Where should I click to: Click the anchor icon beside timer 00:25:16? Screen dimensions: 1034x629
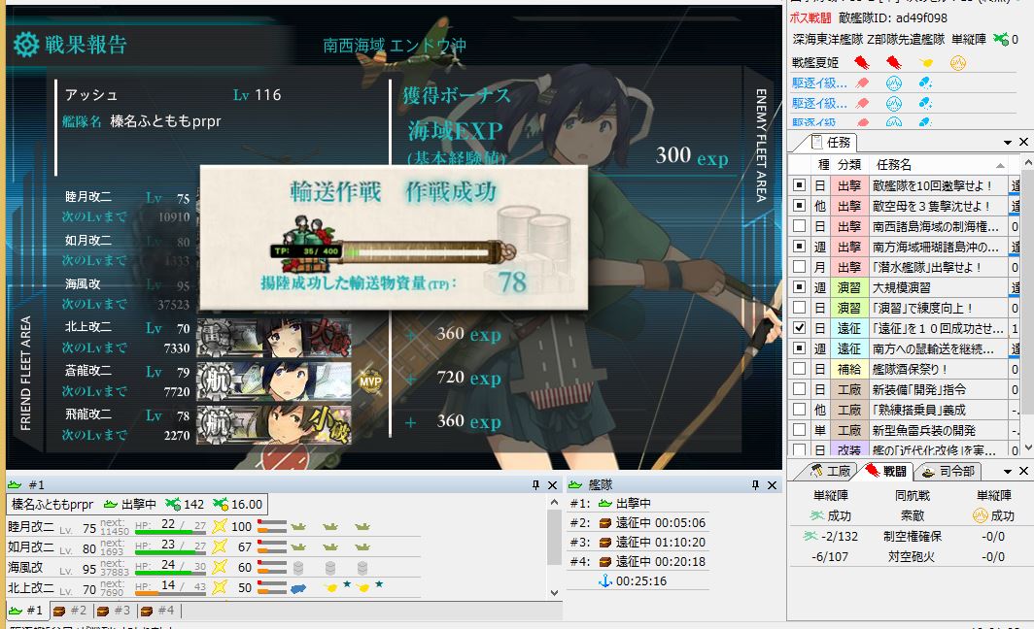click(x=603, y=580)
